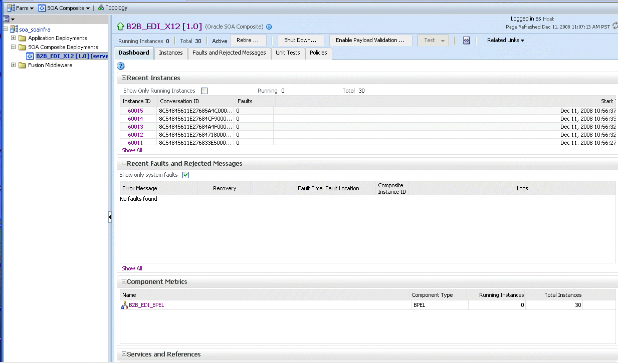Open instance 60013 link
Image resolution: width=618 pixels, height=363 pixels.
pyautogui.click(x=135, y=127)
